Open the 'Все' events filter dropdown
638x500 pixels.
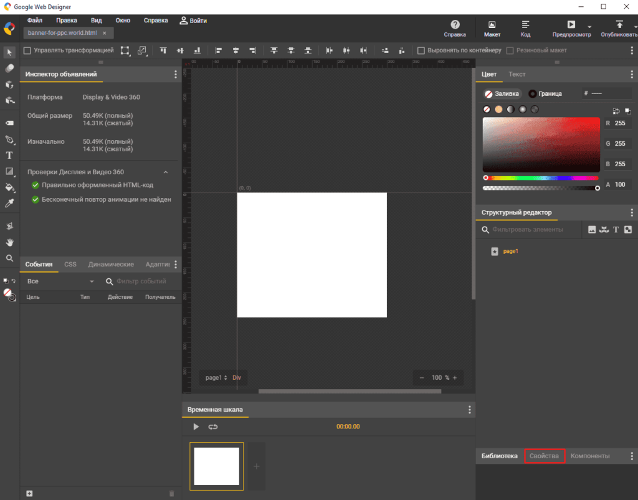60,281
